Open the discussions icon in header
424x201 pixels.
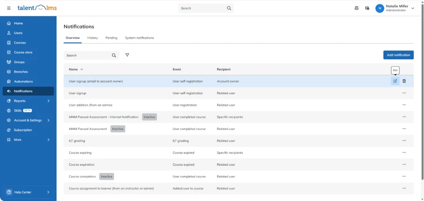coord(367,8)
